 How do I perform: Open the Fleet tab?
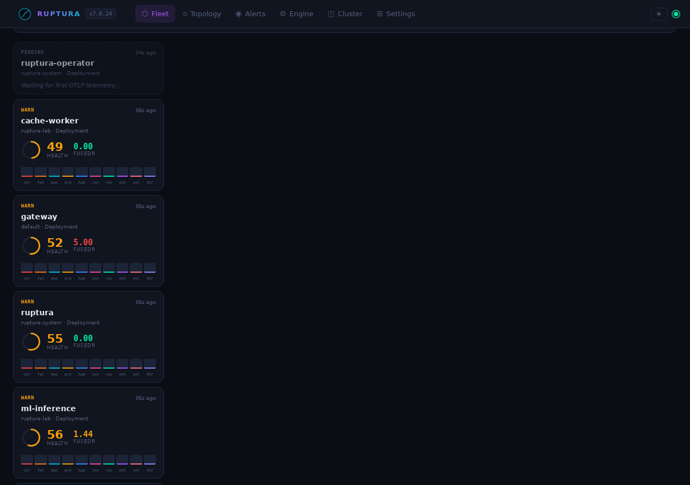coord(155,14)
